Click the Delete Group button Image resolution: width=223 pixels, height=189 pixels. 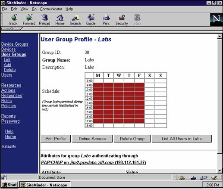[132, 139]
